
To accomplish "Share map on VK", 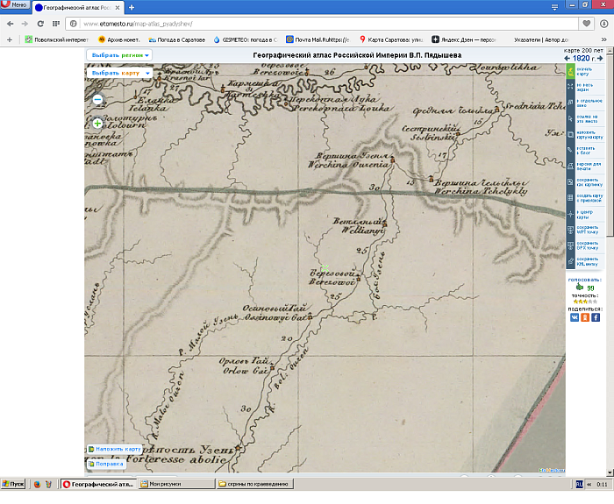I will point(575,317).
